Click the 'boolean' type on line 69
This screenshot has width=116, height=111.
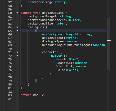click(x=99, y=45)
